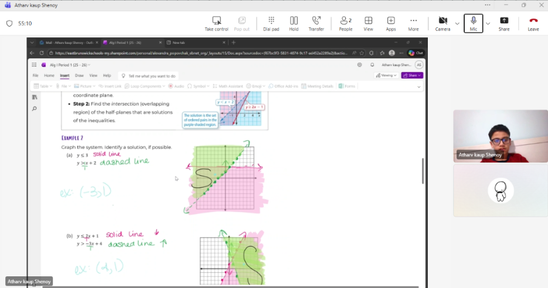Click the shield icon beside the timer
Image resolution: width=548 pixels, height=288 pixels.
pos(9,23)
